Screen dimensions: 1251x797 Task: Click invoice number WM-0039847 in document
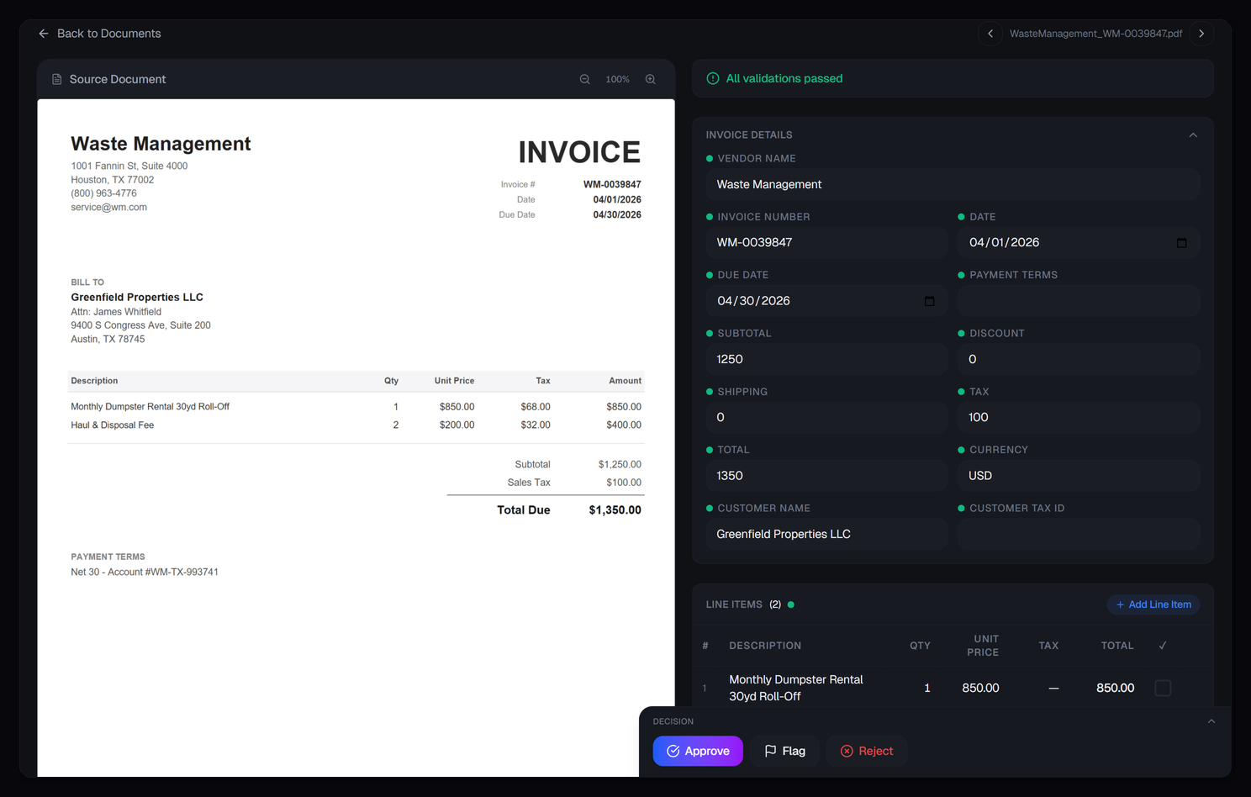tap(612, 184)
